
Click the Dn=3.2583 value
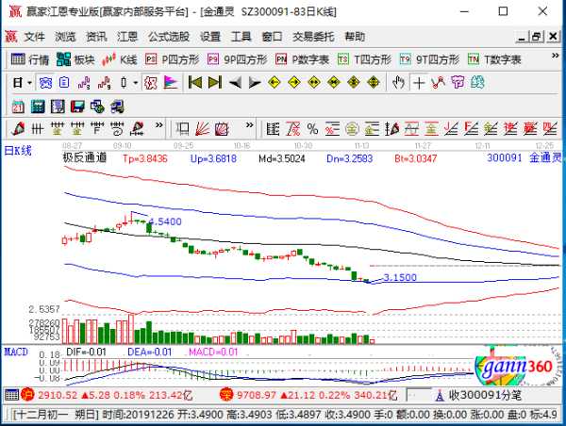tap(349, 158)
